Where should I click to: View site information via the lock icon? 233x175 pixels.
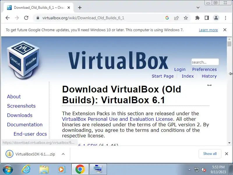(38, 18)
